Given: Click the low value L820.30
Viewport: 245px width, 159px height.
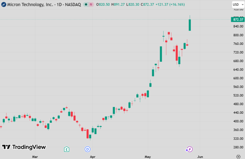Looking at the screenshot, I should tap(133, 4).
